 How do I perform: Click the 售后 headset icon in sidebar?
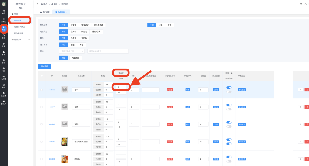(3, 37)
